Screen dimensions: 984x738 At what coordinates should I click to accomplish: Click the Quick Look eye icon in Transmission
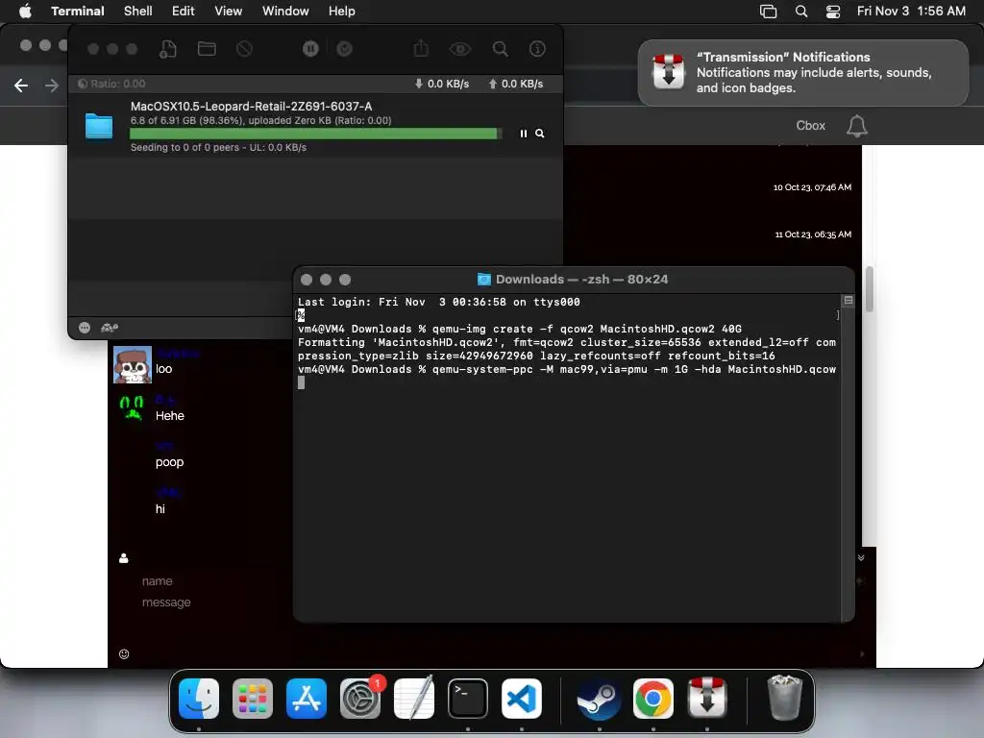coord(460,49)
